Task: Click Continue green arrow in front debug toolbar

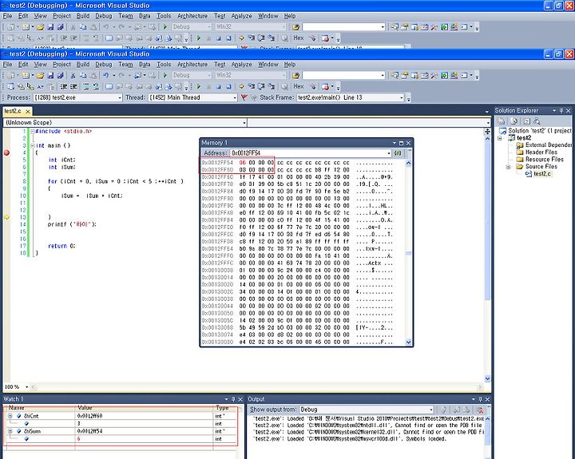Action: pyautogui.click(x=199, y=87)
